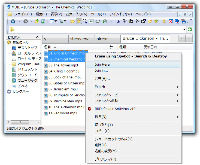Click the window stack toolbar icon
The width and height of the screenshot is (200, 165).
pos(98,21)
